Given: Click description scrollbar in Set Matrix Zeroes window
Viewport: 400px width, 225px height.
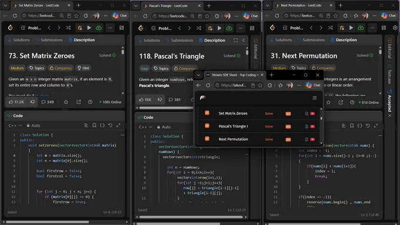Looking at the screenshot, I should pyautogui.click(x=123, y=52).
